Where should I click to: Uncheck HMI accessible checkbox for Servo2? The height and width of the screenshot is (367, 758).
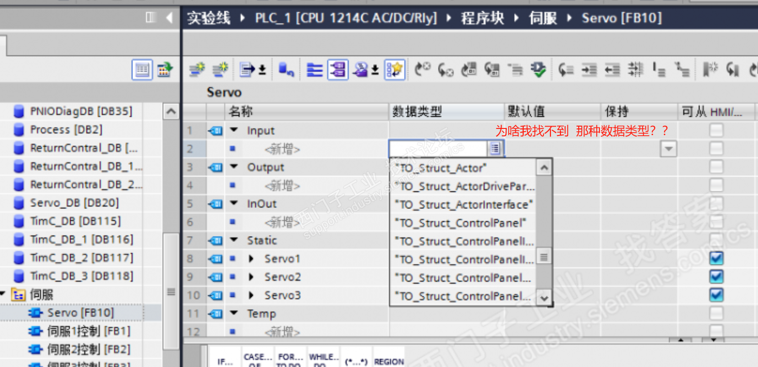tap(716, 277)
